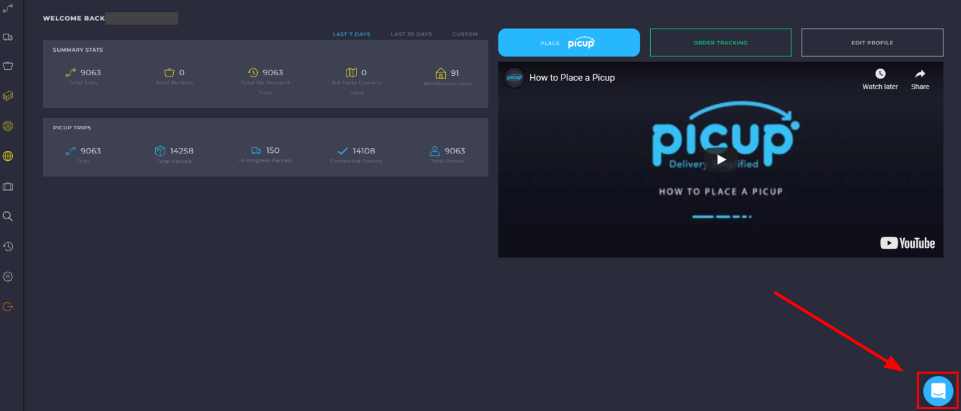
Task: Click the Picup Trips route icon
Action: [71, 151]
